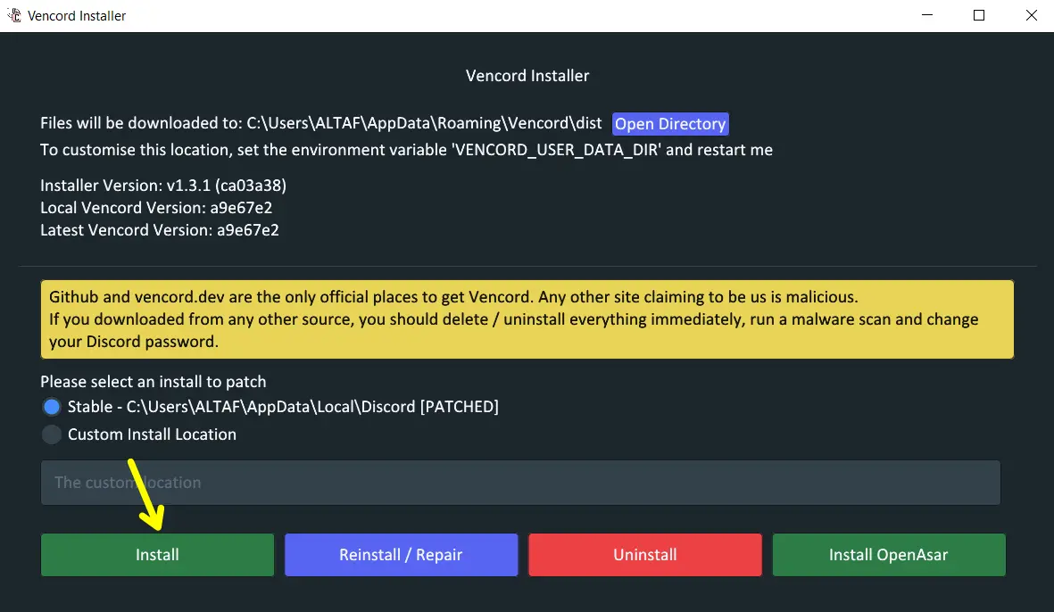
Task: Install OpenAsar with the rightmost green button
Action: point(888,554)
